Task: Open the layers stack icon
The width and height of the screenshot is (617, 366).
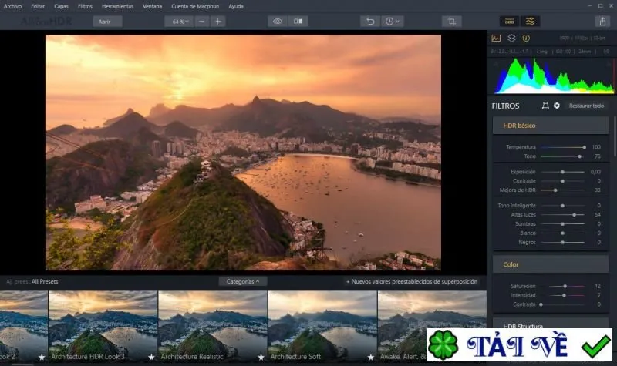Action: click(511, 38)
